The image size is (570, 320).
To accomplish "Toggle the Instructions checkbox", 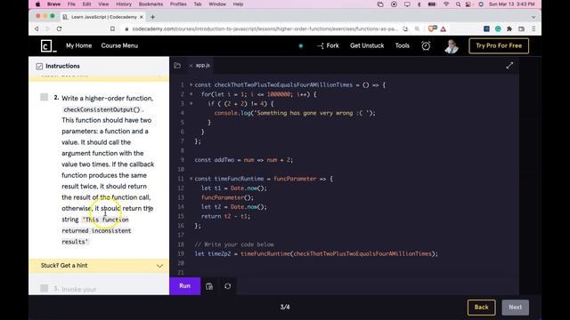I will click(39, 67).
